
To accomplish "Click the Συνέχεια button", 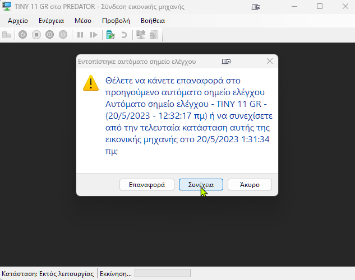I will [x=201, y=185].
